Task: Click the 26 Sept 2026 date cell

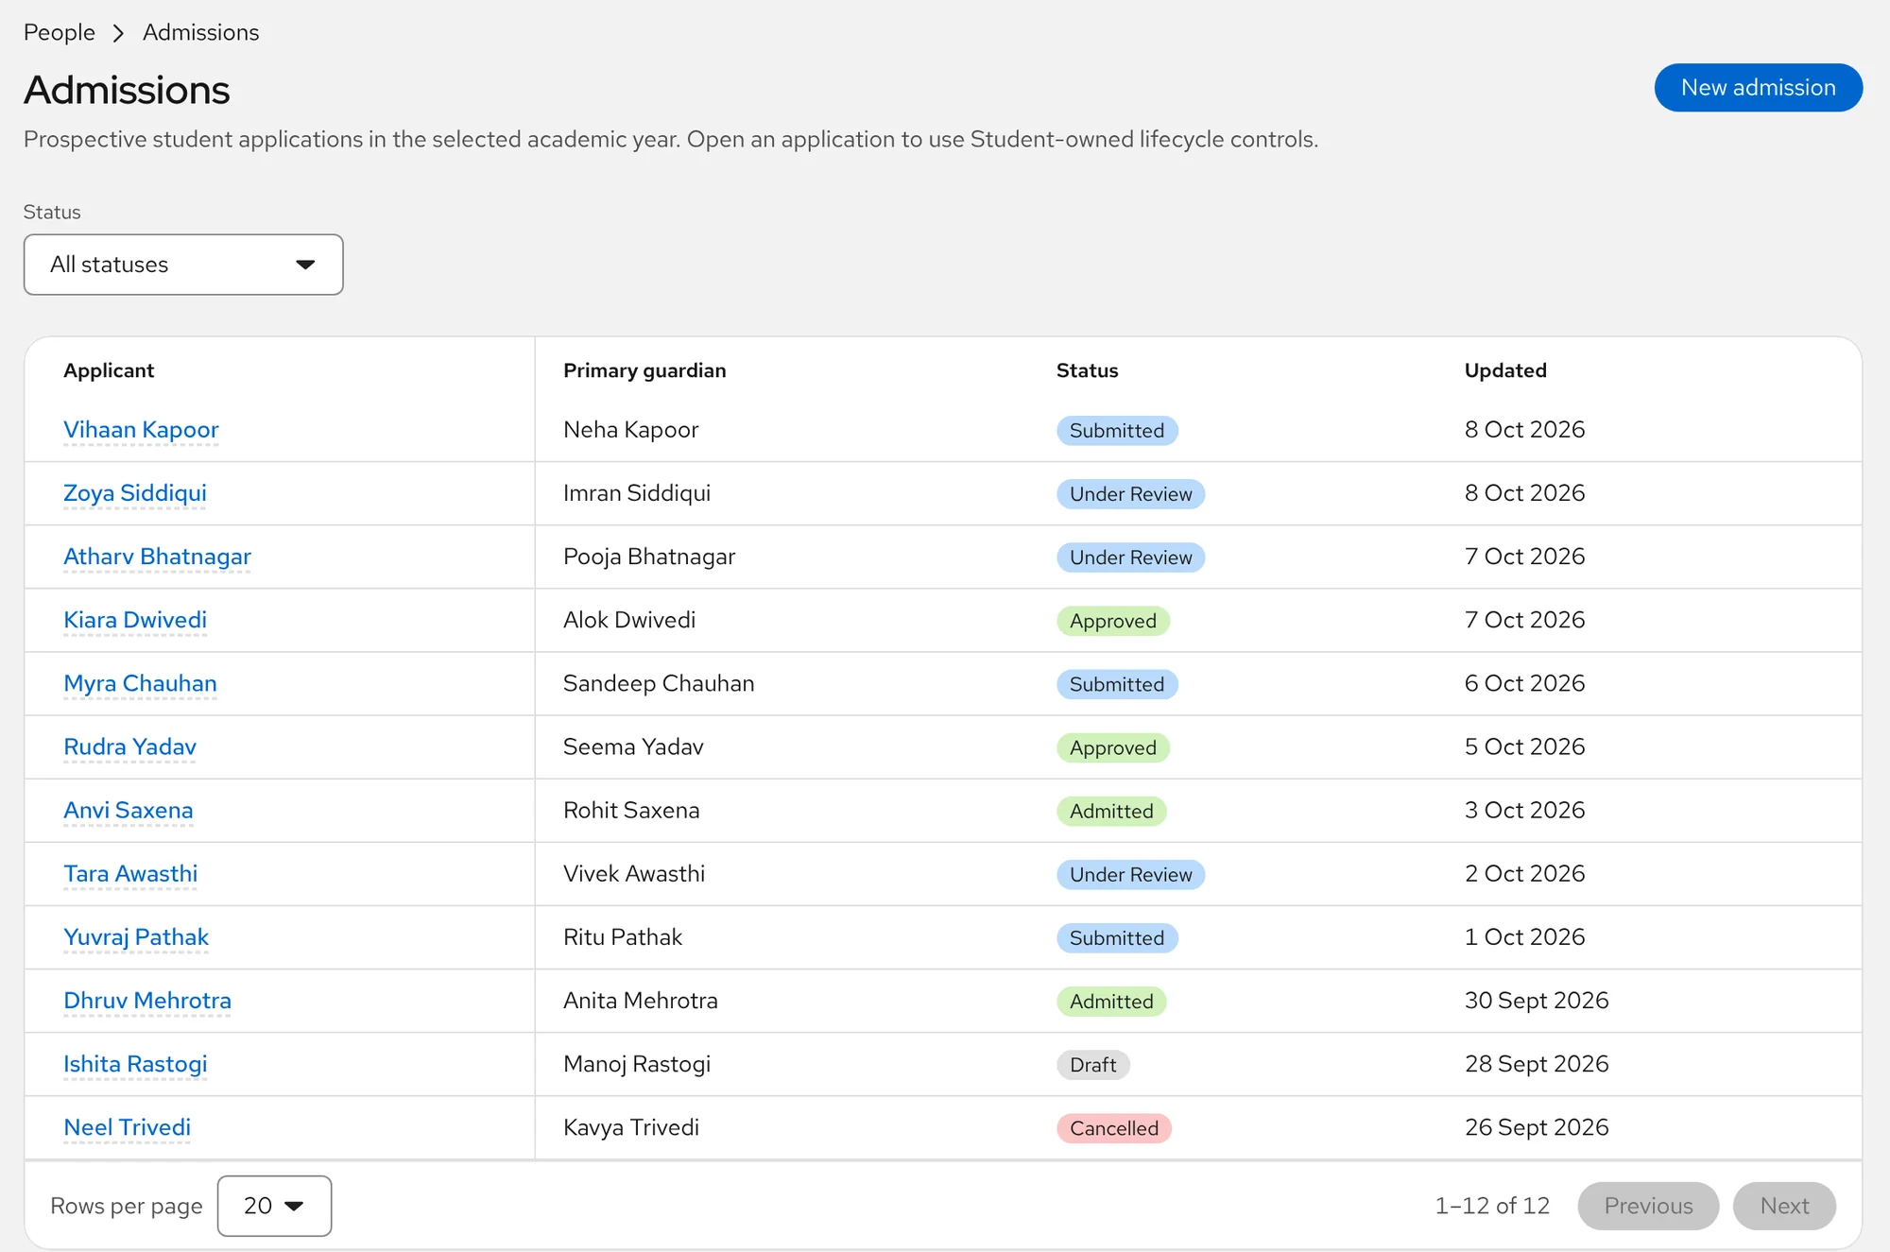Action: pos(1537,1127)
